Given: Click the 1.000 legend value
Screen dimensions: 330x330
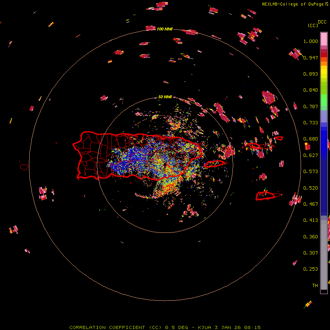Looking at the screenshot, I should (311, 41).
